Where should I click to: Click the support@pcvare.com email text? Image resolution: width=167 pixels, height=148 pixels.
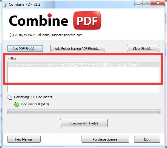(67, 35)
